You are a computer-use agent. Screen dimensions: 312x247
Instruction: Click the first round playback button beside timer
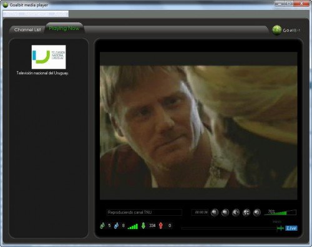coord(215,212)
